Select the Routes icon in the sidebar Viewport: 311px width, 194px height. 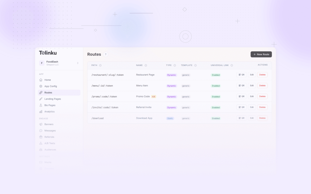[41, 92]
